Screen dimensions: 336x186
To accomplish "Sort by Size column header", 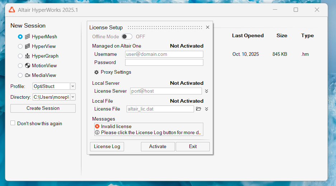I will (282, 36).
